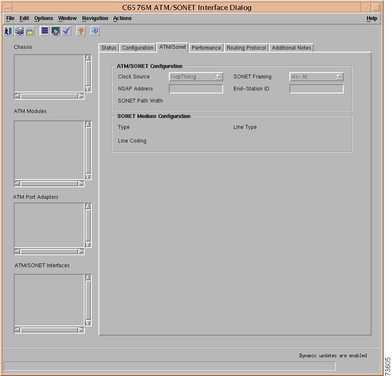Click the blue checkmark toolbar icon
Viewport: 392px width, 376px height.
pyautogui.click(x=66, y=31)
